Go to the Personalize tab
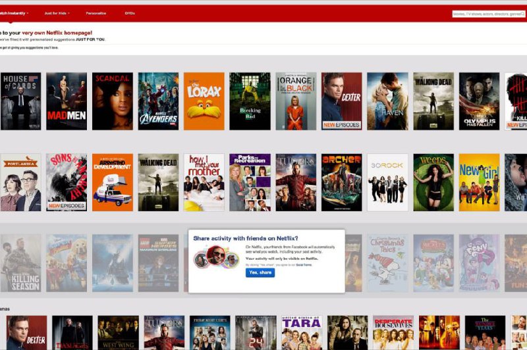 coord(96,13)
